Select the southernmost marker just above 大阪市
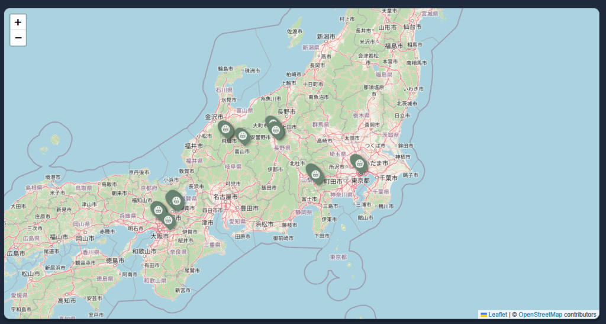The image size is (606, 324). [x=168, y=220]
